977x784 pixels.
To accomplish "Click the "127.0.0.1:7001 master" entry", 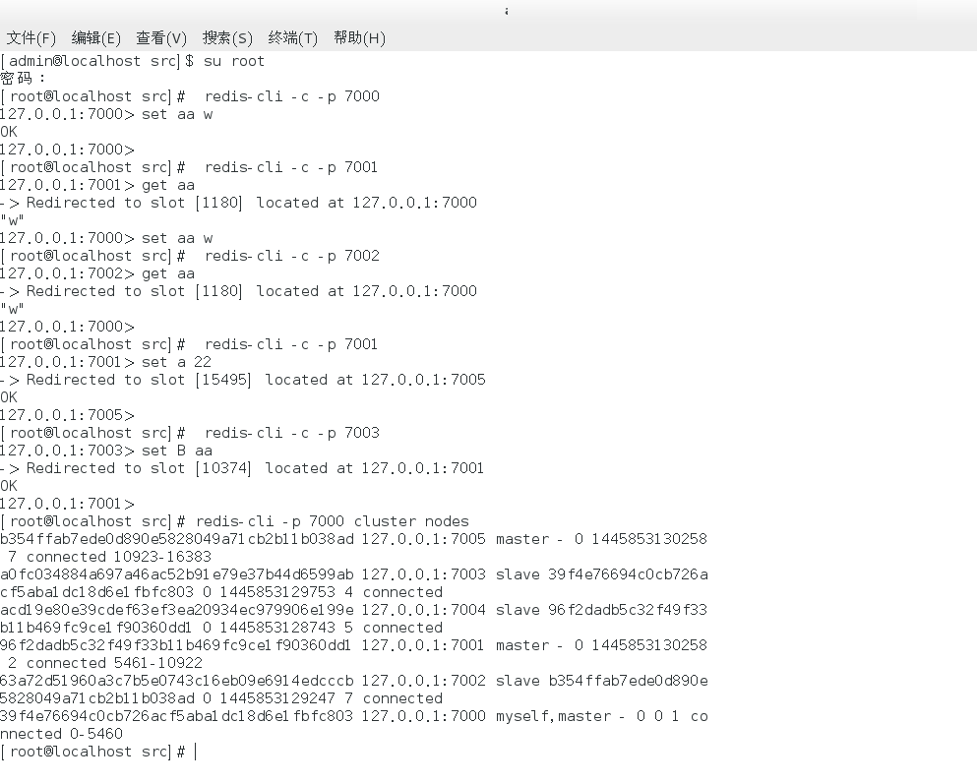I will [456, 645].
